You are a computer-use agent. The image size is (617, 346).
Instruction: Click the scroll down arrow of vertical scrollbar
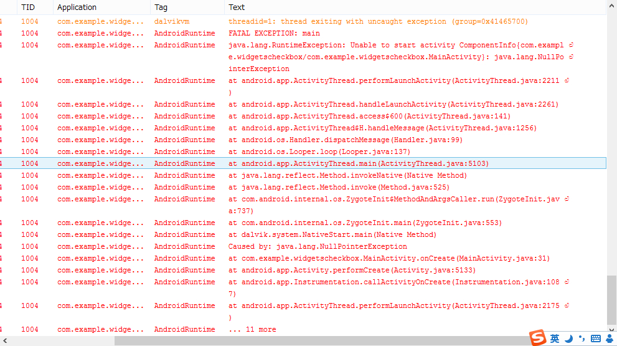tap(611, 330)
